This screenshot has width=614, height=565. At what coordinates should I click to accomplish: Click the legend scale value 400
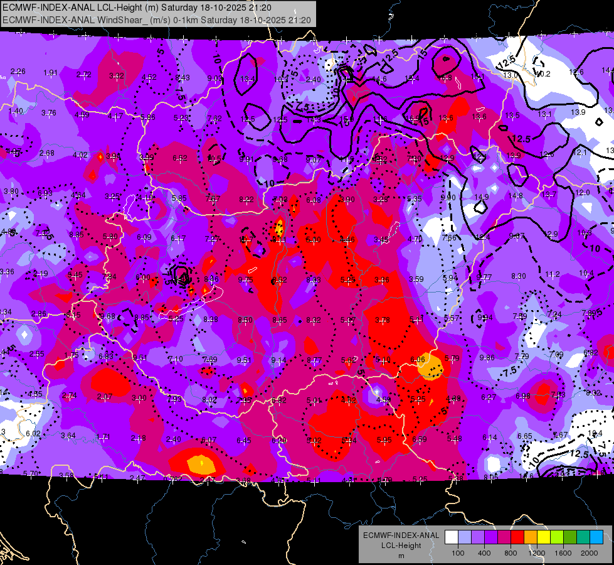[484, 553]
